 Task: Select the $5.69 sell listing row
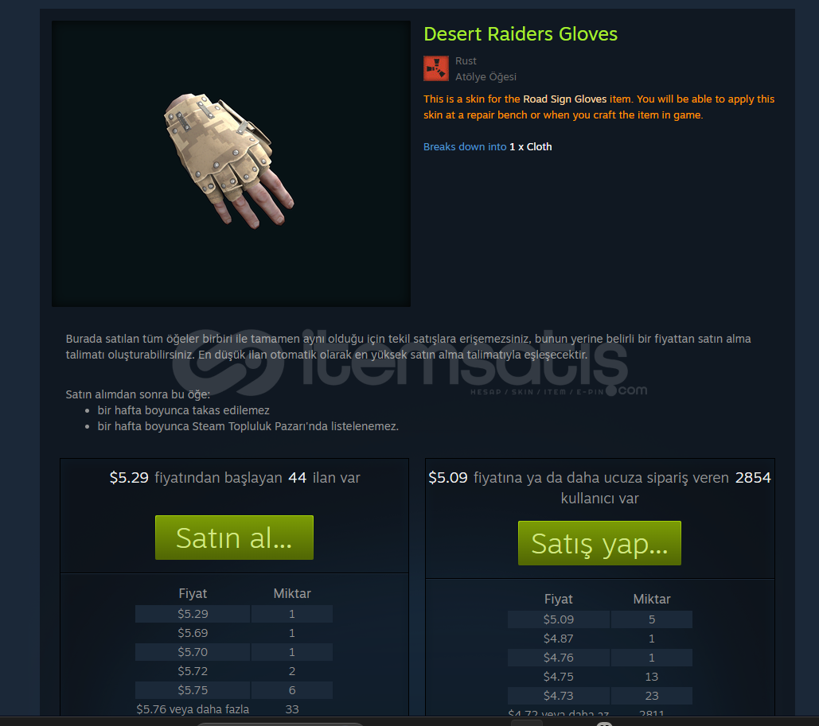pyautogui.click(x=233, y=633)
